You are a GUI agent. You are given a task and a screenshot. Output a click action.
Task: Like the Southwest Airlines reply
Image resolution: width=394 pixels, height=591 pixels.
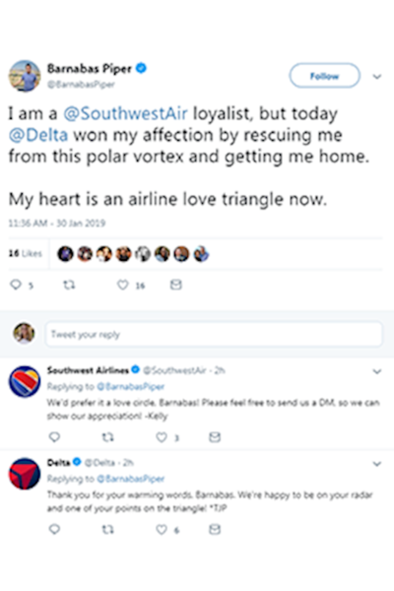(x=162, y=437)
